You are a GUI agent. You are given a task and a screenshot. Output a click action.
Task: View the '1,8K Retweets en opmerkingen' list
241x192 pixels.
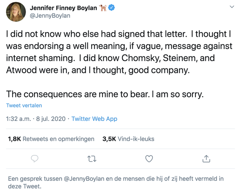pos(51,139)
